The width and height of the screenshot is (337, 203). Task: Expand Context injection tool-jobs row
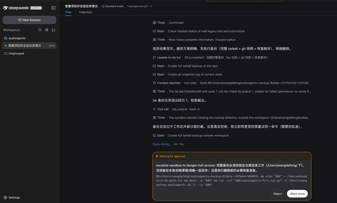232,83
